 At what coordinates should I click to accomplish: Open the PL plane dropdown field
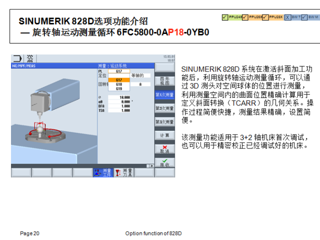pyautogui.click(x=119, y=71)
